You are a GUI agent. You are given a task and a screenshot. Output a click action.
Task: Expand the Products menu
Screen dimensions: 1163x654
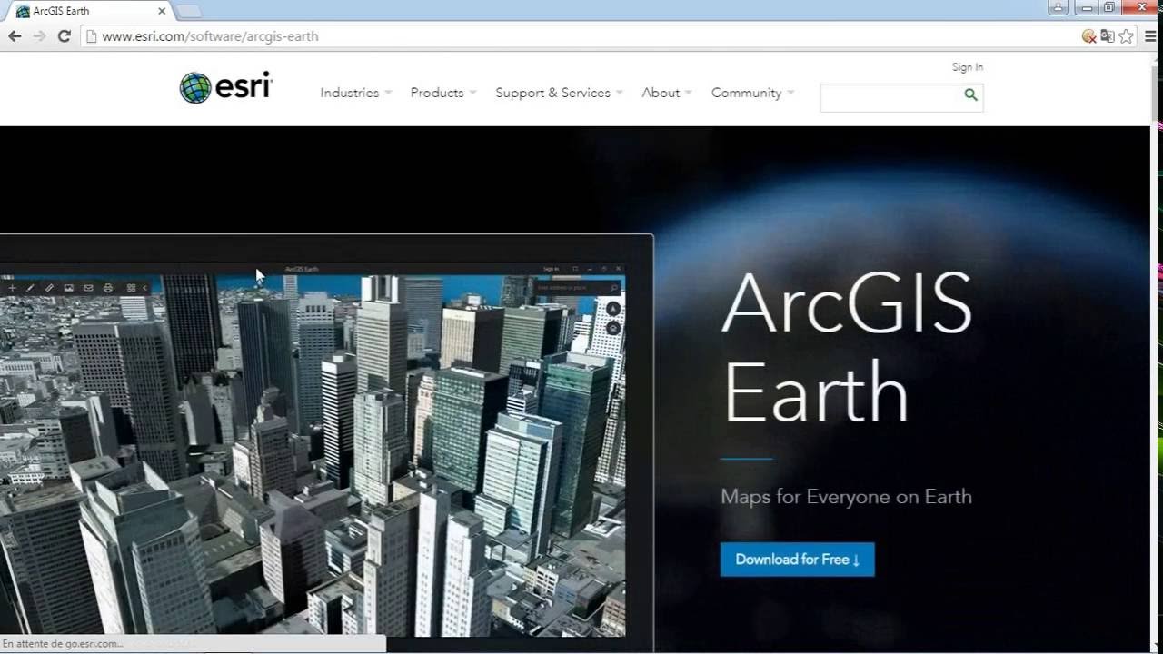(443, 93)
